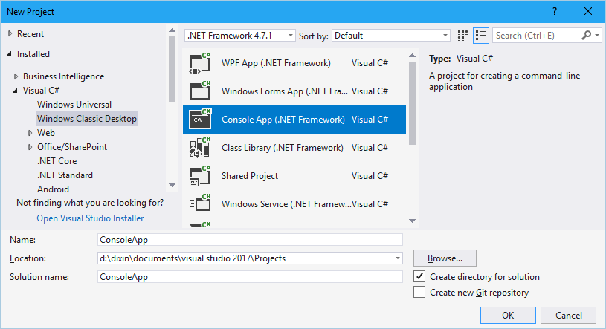
Task: Select Android category
Action: tap(53, 189)
